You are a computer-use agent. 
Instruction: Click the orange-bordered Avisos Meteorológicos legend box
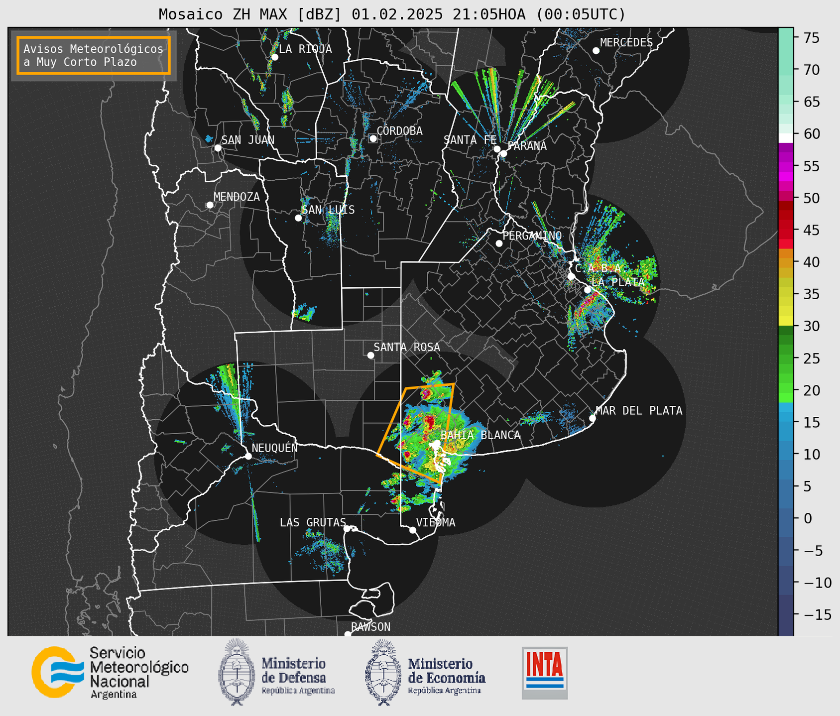[x=94, y=55]
